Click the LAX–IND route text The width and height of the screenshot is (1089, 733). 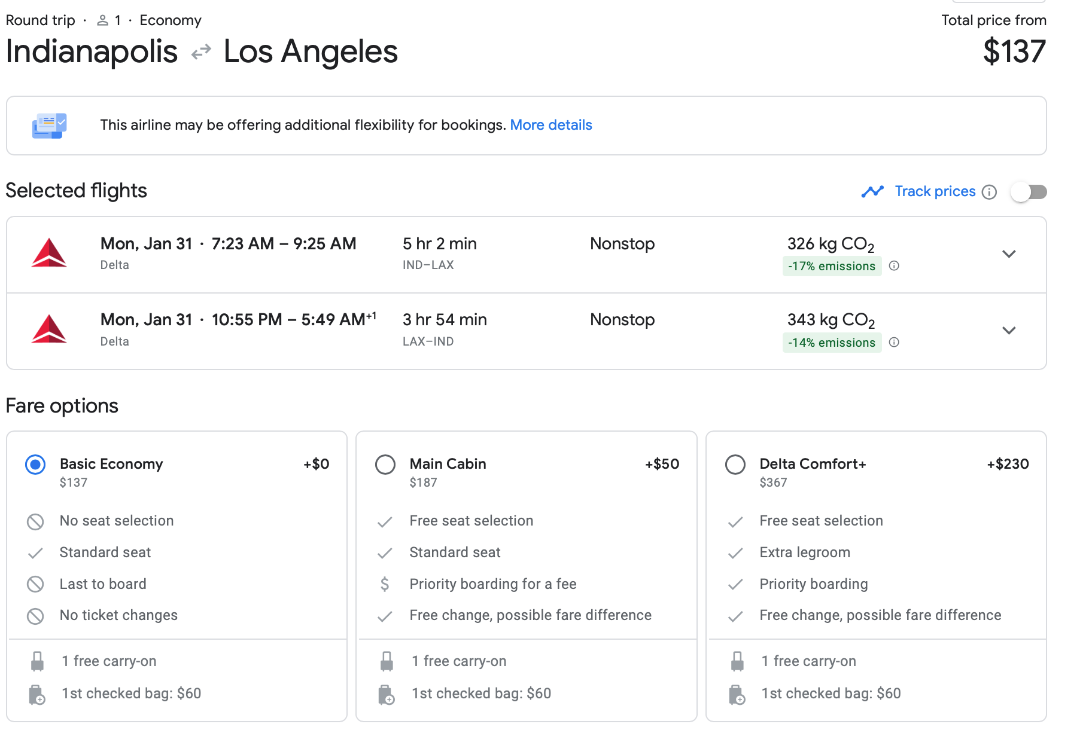coord(428,341)
